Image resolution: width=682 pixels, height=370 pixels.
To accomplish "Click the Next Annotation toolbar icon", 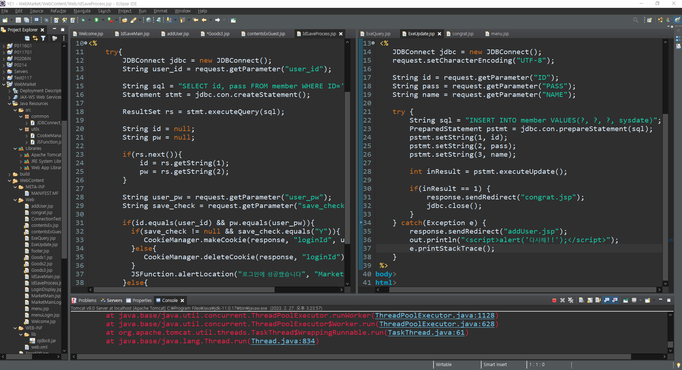I will click(168, 20).
